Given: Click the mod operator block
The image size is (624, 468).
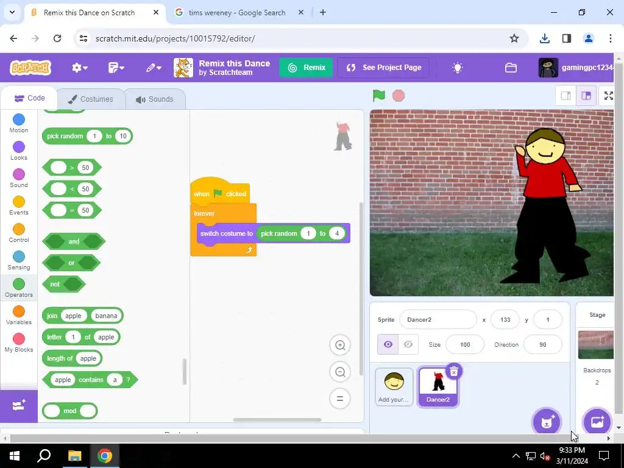Looking at the screenshot, I should pyautogui.click(x=69, y=411).
